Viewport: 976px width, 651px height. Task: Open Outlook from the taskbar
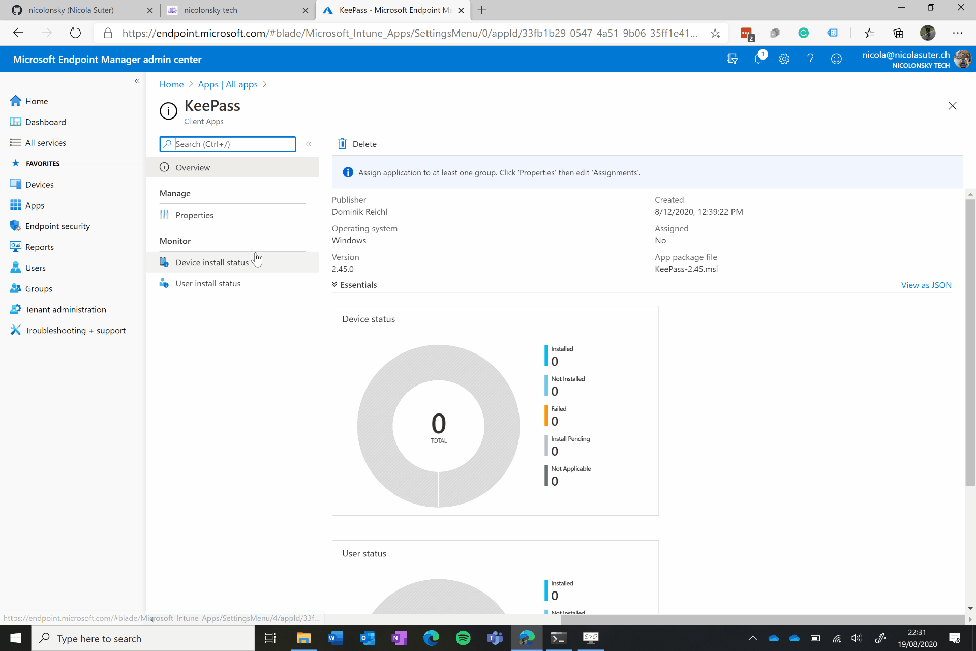367,638
